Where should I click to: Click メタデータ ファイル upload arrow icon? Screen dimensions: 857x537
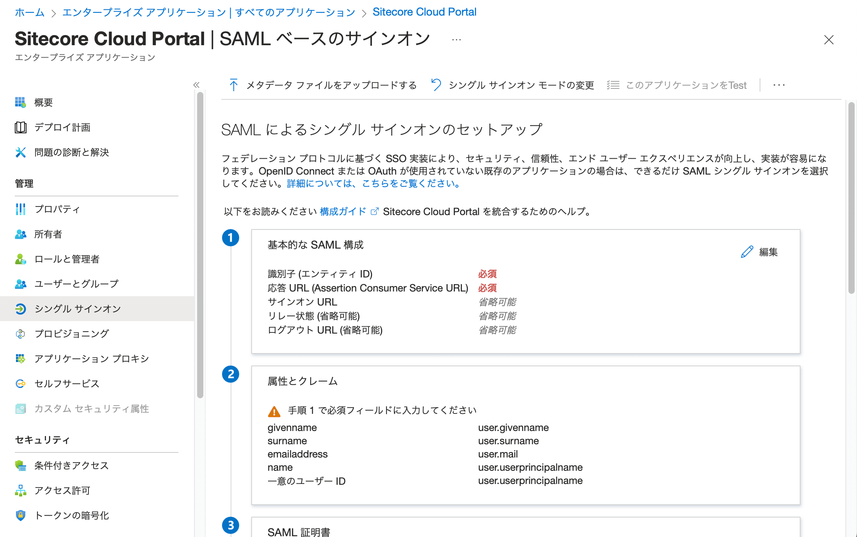pyautogui.click(x=234, y=85)
